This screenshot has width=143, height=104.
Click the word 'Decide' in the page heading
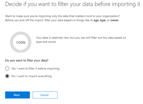point(13,4)
